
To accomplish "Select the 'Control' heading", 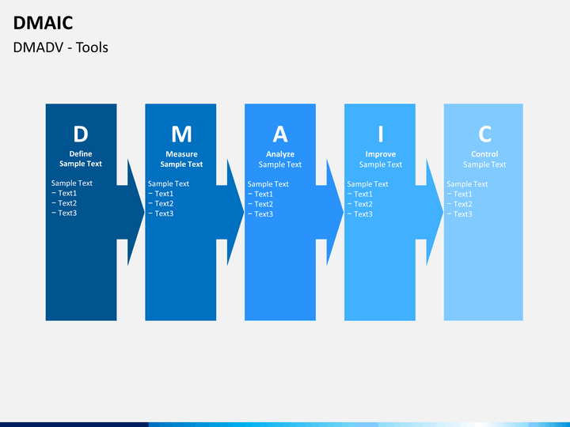I will (x=484, y=154).
